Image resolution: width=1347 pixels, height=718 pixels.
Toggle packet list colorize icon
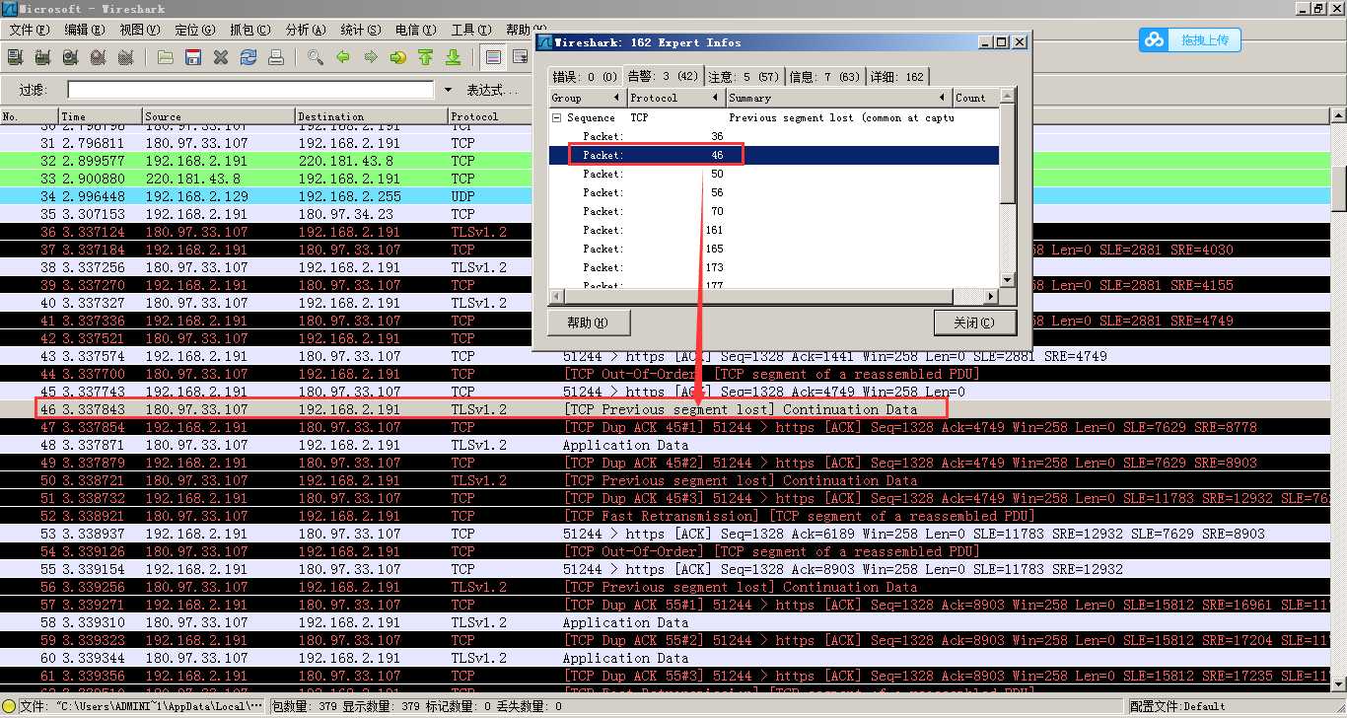click(493, 57)
